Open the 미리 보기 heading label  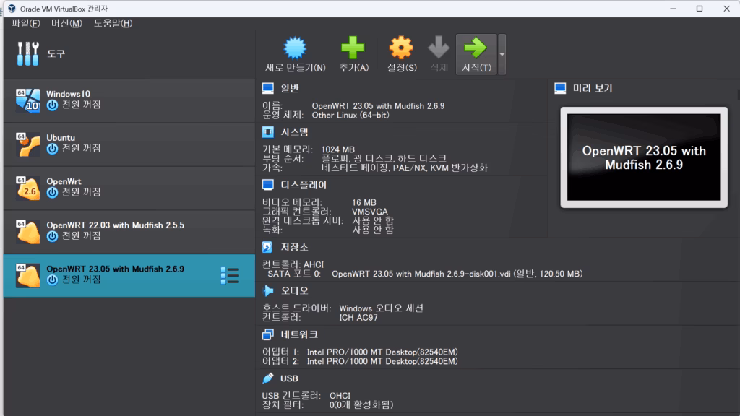point(593,88)
